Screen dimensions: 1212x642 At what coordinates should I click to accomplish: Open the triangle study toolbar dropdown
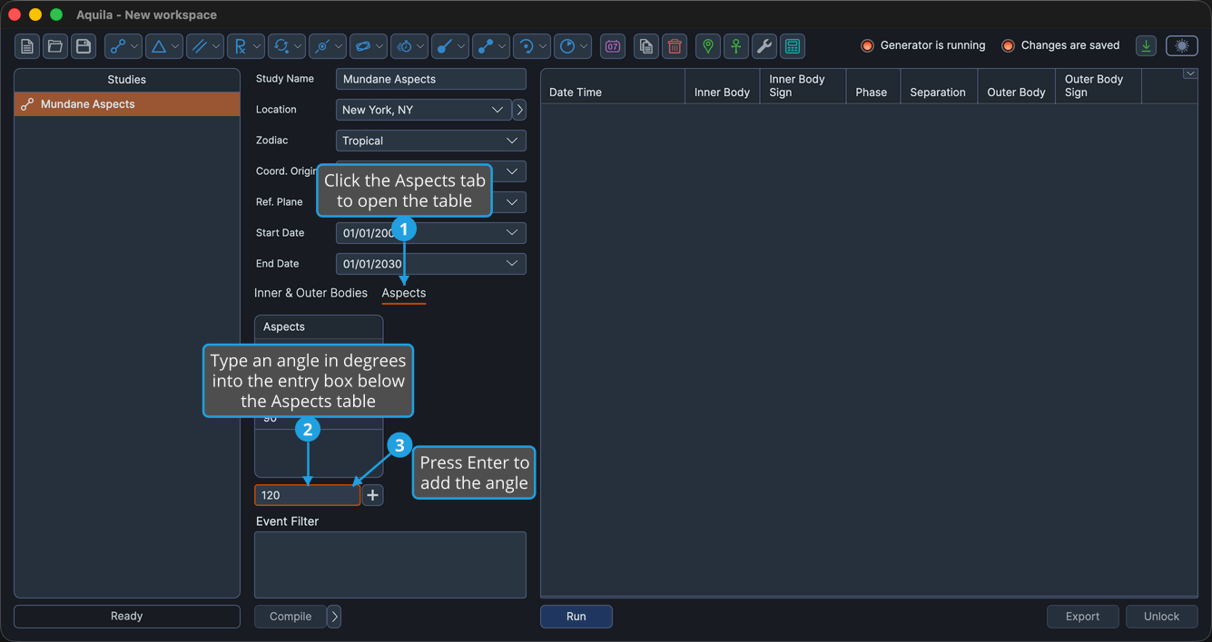click(x=164, y=46)
